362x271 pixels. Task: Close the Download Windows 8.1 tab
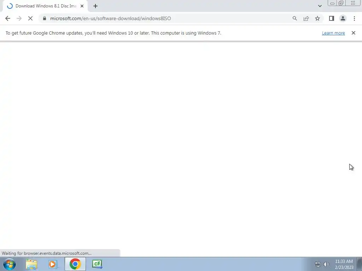82,6
